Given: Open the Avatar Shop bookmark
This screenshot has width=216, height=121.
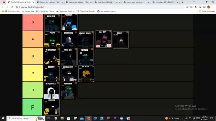Looking at the screenshot, I should click(x=28, y=11).
